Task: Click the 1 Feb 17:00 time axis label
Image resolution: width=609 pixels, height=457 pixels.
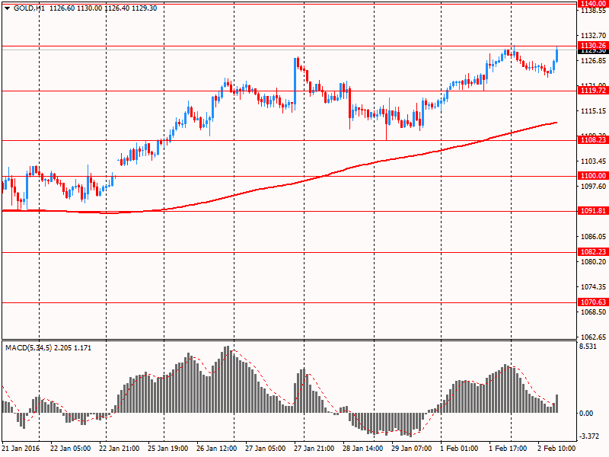Action: pos(508,449)
